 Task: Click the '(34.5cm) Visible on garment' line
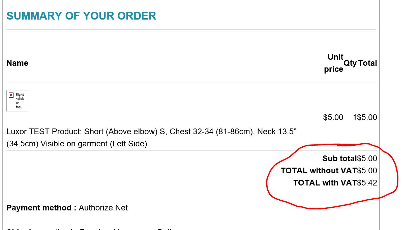(x=77, y=144)
